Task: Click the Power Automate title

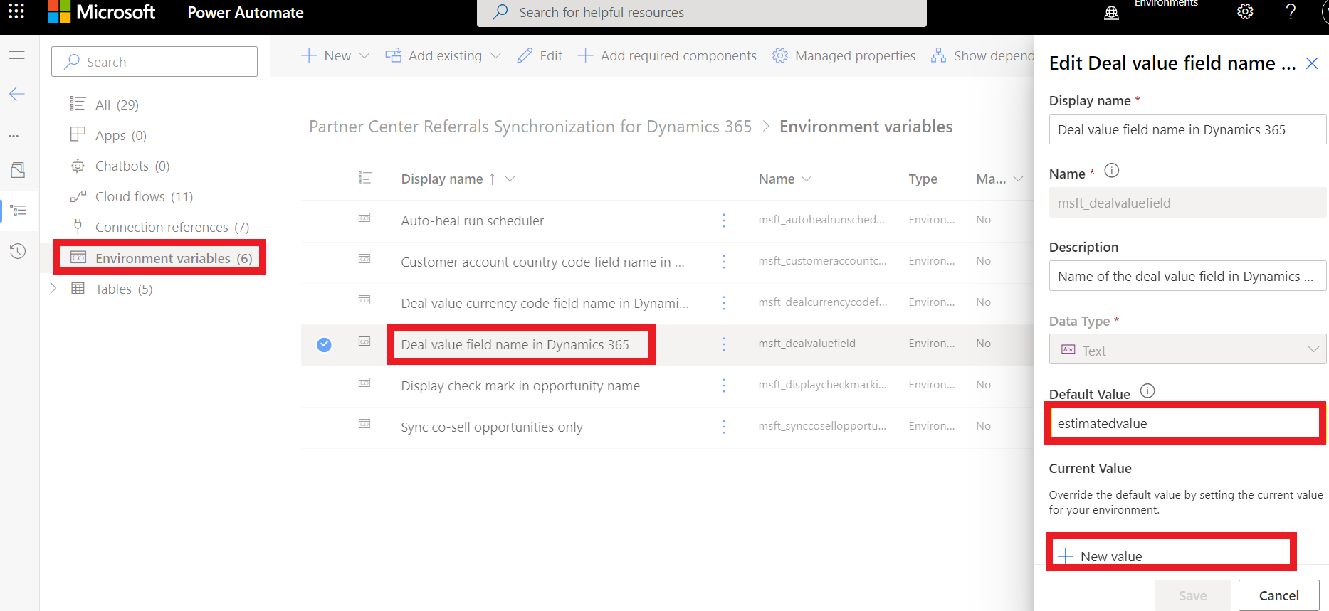Action: click(x=246, y=12)
